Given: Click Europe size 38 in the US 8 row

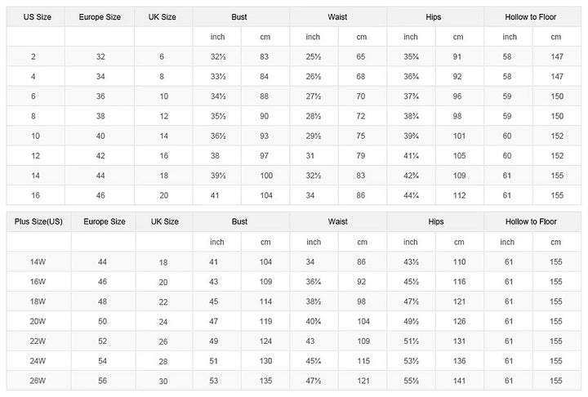Looking at the screenshot, I should click(x=100, y=116).
